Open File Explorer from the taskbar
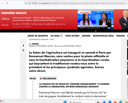Screen dimensions: 128x103 click(x=126, y=102)
